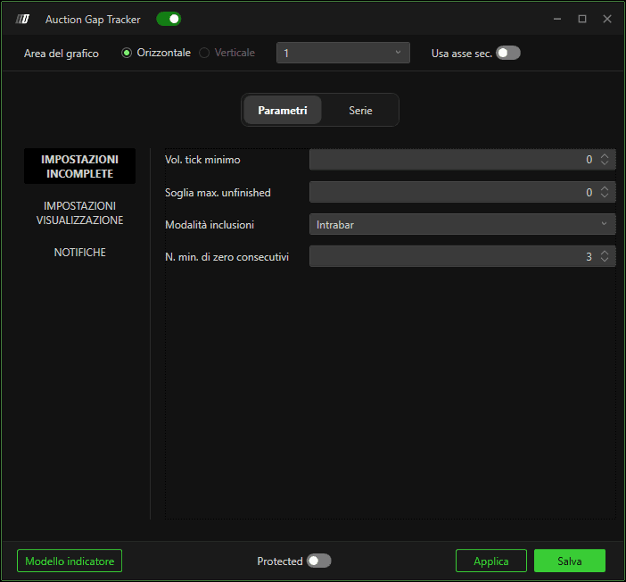Viewport: 626px width, 582px height.
Task: Maximize the Auction Gap Tracker window
Action: coord(582,19)
